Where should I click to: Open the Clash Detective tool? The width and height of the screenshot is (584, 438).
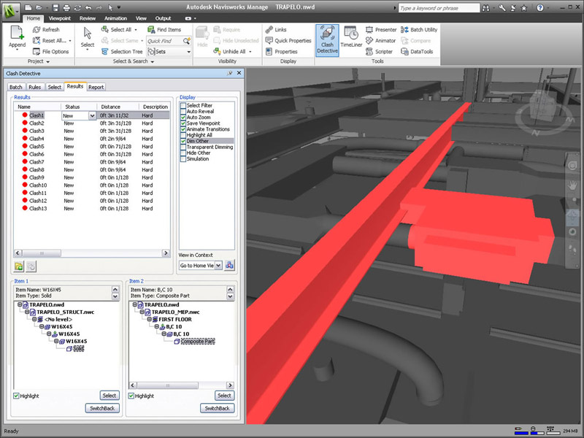click(327, 39)
